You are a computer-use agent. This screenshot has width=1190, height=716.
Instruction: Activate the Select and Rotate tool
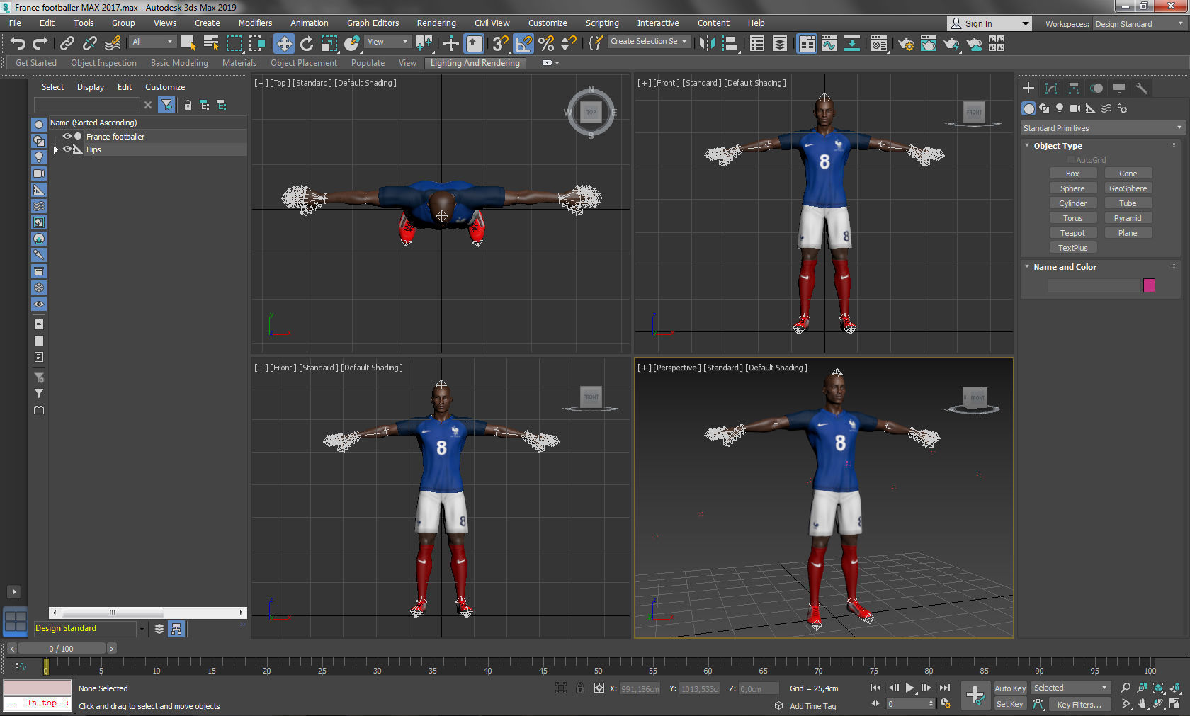pos(307,44)
